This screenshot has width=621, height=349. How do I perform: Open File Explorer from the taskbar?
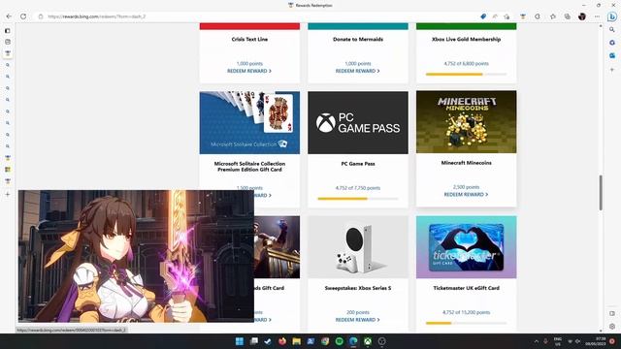click(x=296, y=341)
